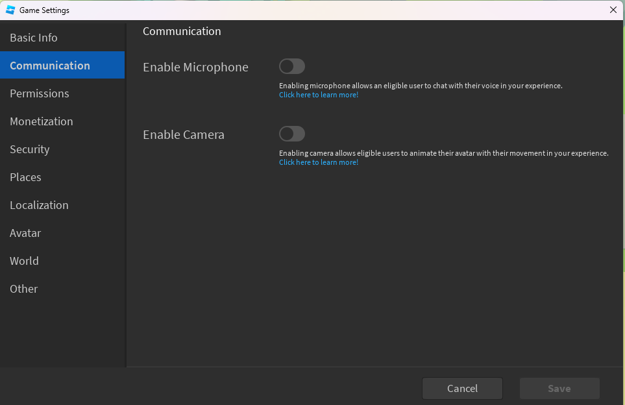Click the camera description text
This screenshot has width=625, height=405.
(x=444, y=153)
